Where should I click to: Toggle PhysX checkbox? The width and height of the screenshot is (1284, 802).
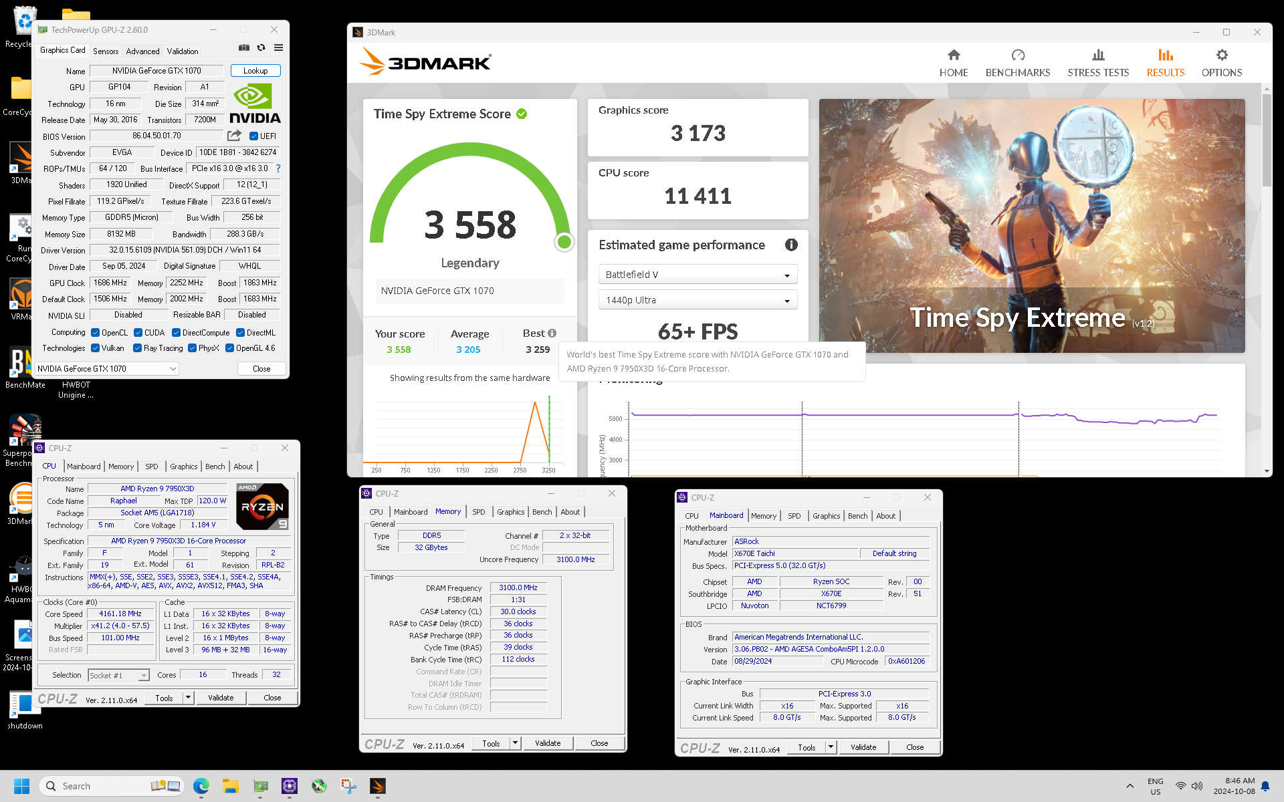192,348
